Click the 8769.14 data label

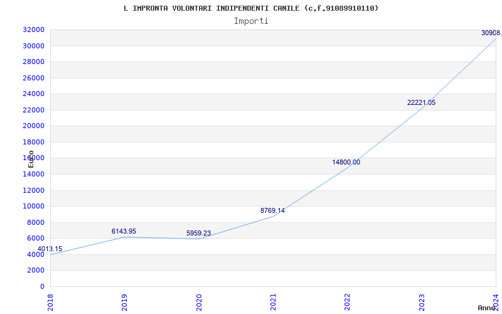click(x=272, y=210)
